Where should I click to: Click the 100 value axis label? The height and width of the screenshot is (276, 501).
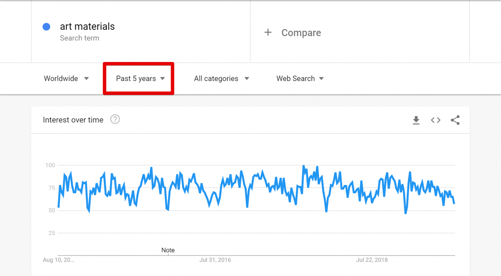click(50, 165)
